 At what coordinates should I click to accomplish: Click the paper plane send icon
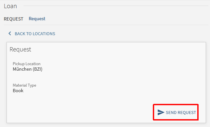pyautogui.click(x=161, y=112)
